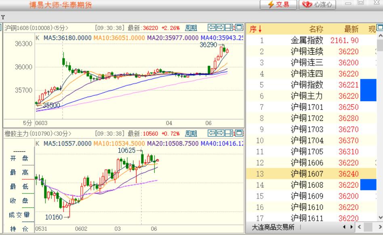Screen dimensions: 383x235
Task: Maximize the quote list panel
Action: (x=380, y=28)
